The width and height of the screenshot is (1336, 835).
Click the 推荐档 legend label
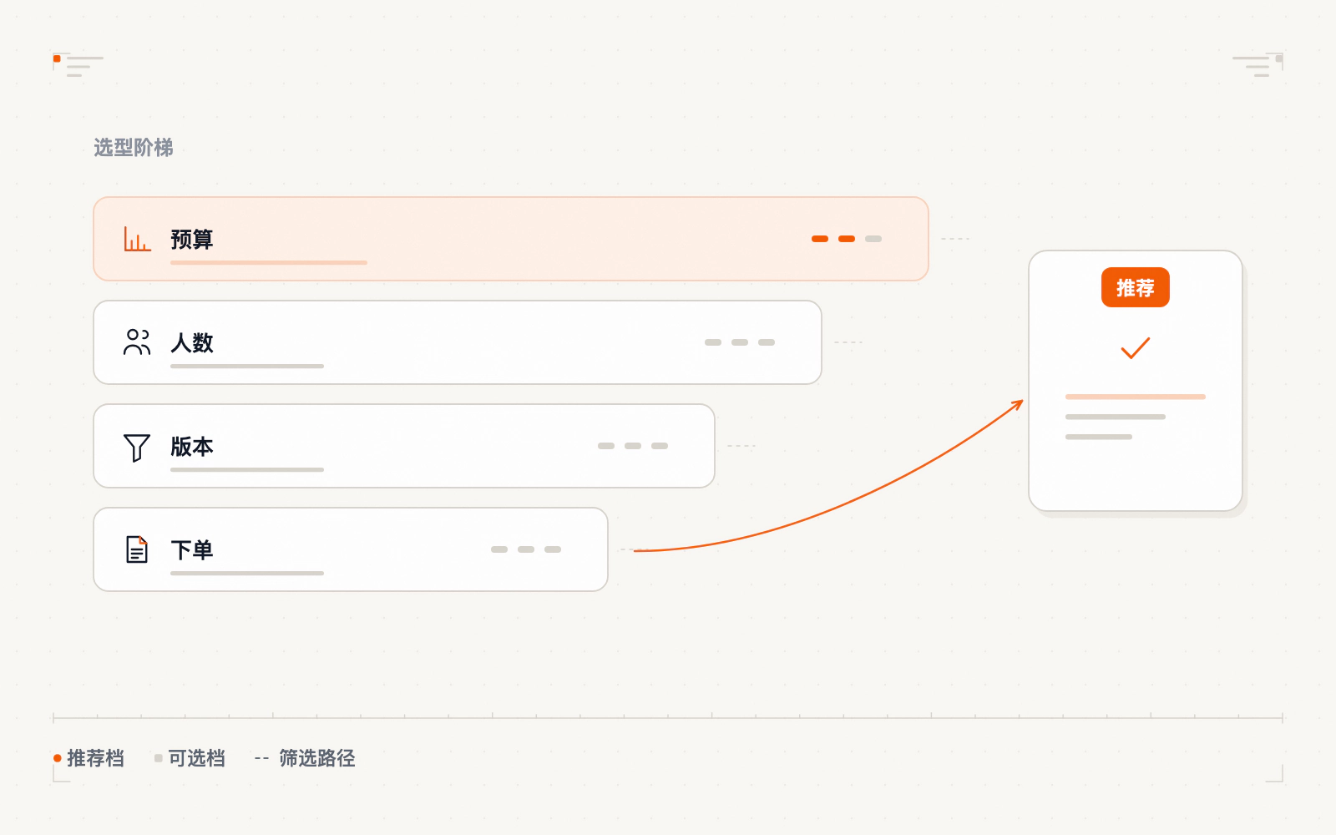95,758
